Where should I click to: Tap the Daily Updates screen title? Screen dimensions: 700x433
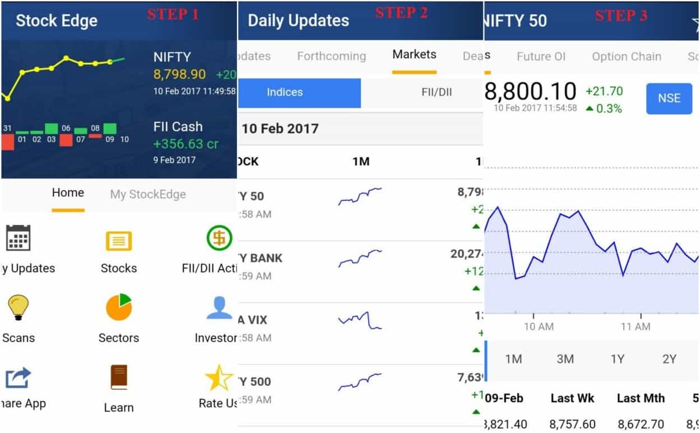tap(298, 21)
